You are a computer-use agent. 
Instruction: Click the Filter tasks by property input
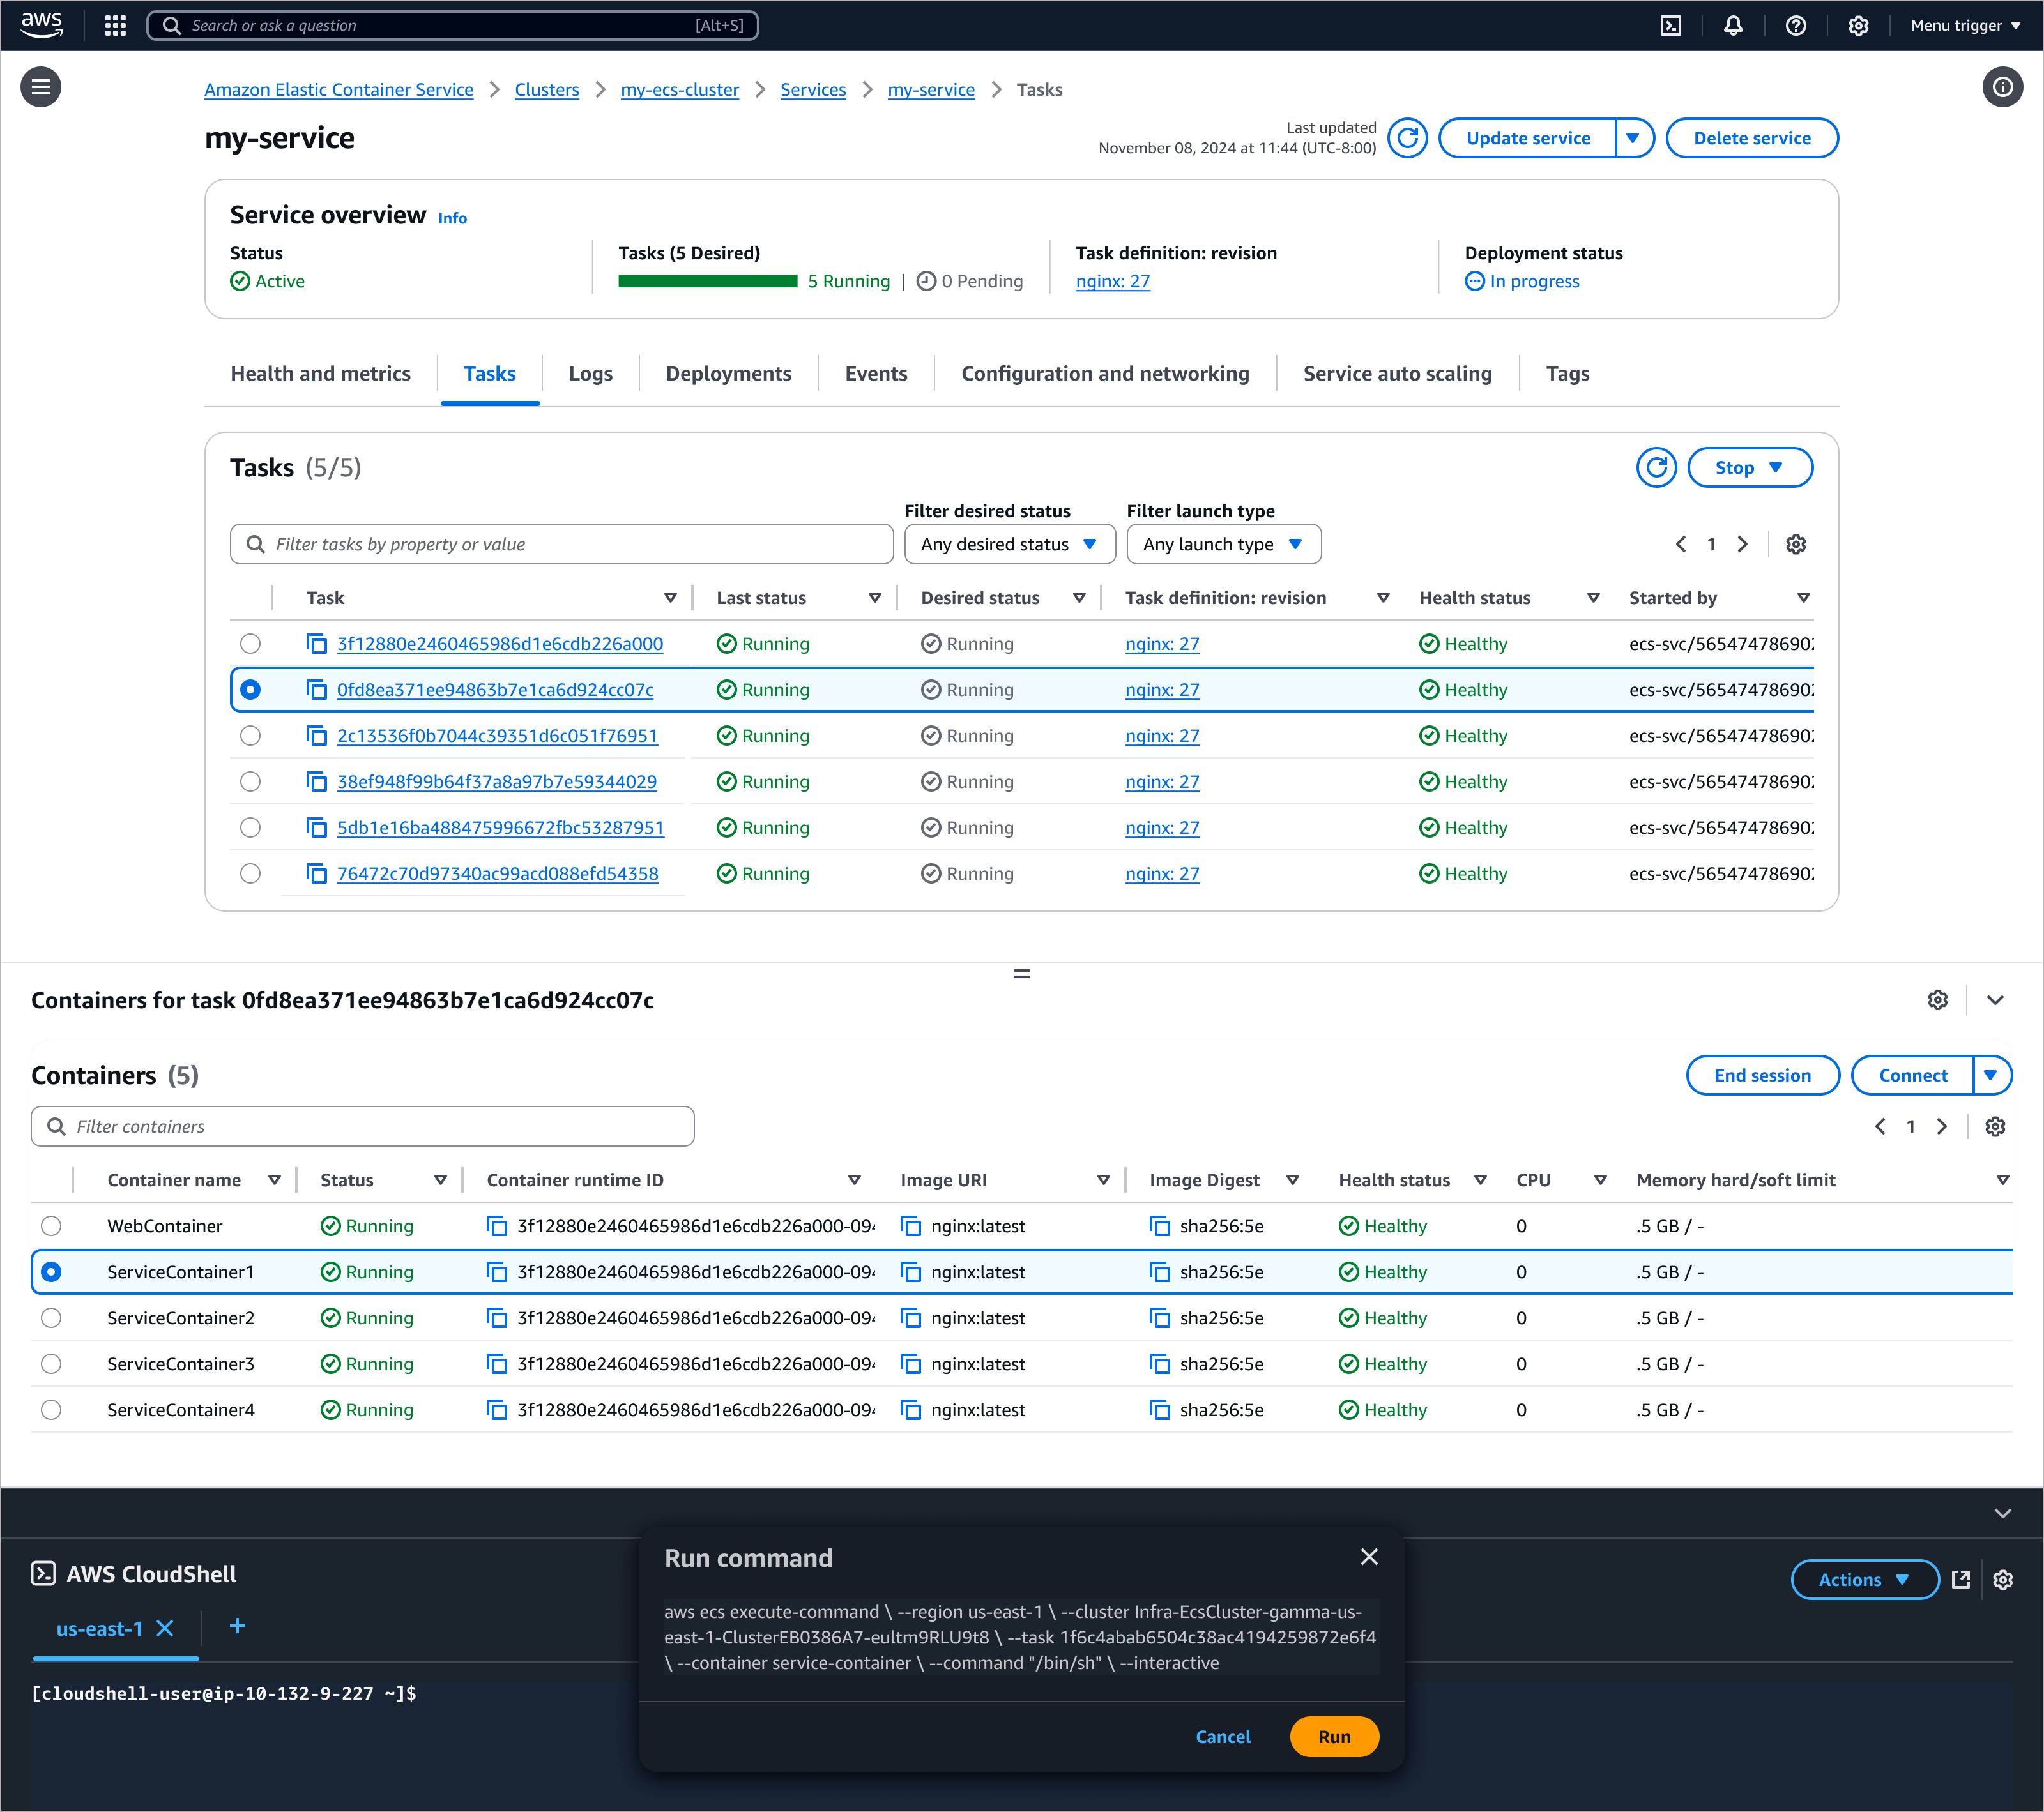(x=561, y=545)
